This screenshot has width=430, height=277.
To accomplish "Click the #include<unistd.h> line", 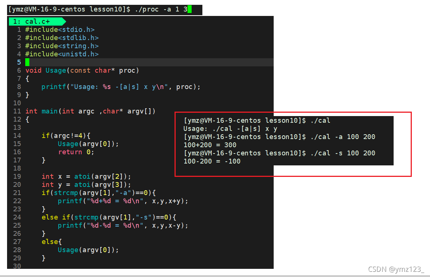I will 62,54.
